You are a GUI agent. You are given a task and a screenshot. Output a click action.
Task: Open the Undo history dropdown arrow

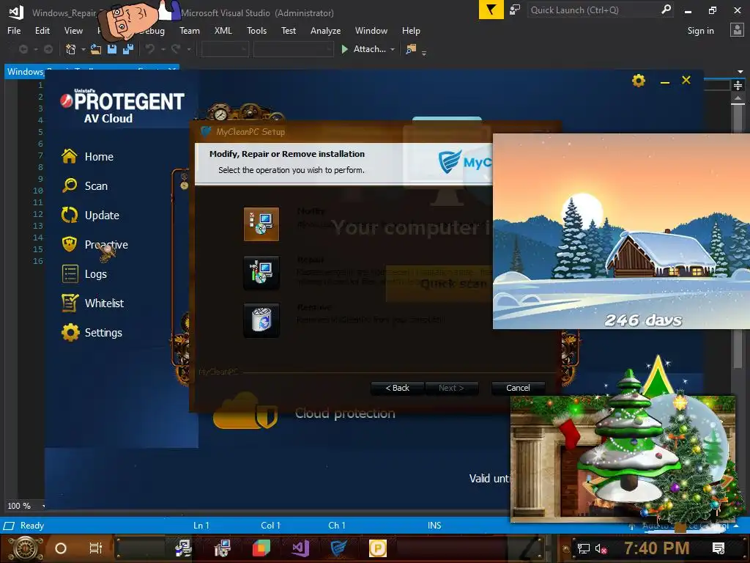click(163, 49)
